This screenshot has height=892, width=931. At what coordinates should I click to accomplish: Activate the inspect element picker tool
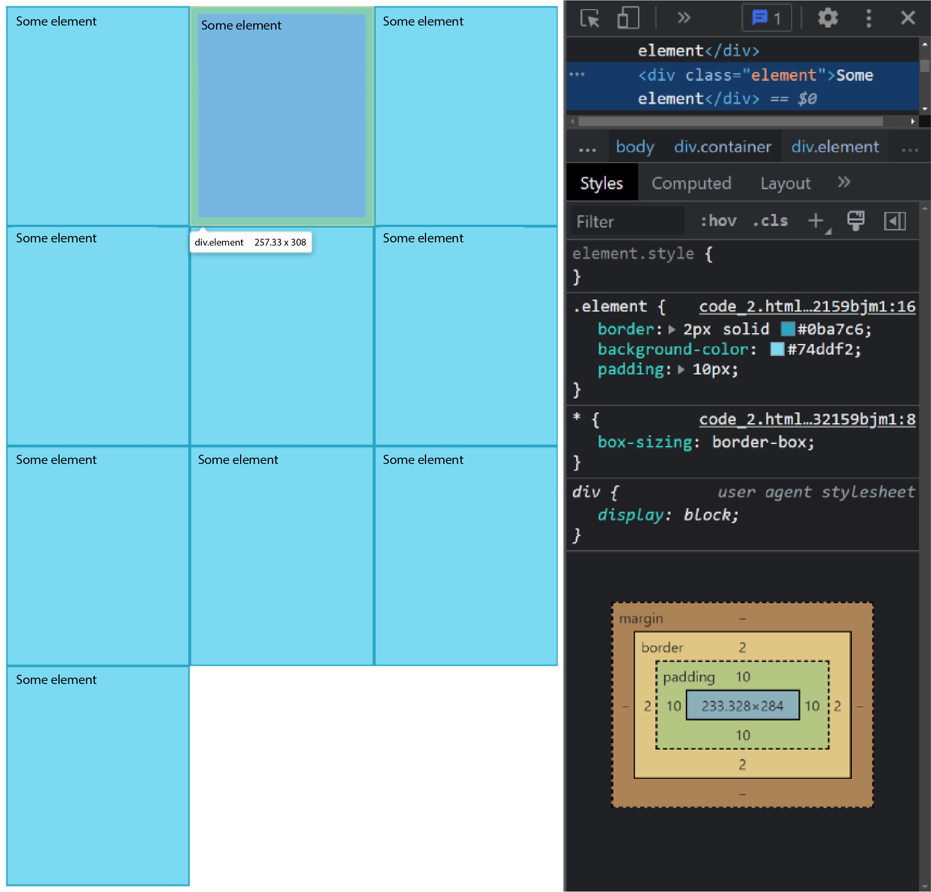coord(589,18)
